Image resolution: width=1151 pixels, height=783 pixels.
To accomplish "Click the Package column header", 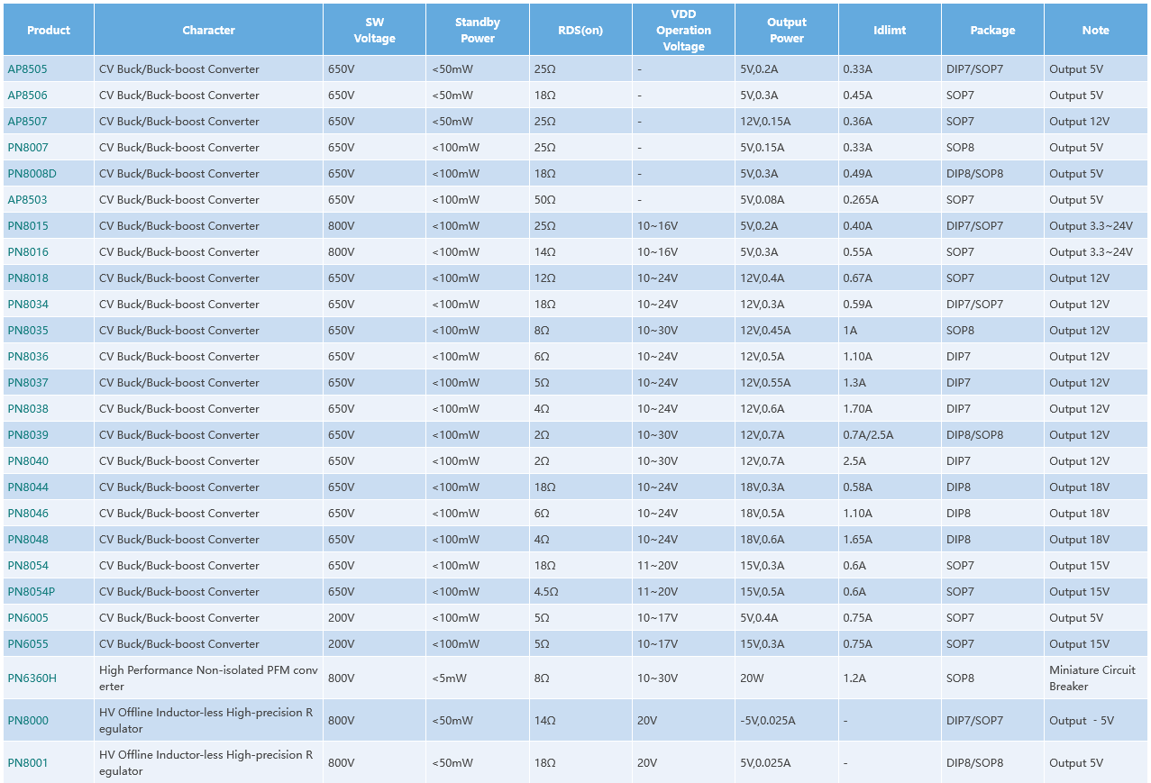I will [x=992, y=30].
